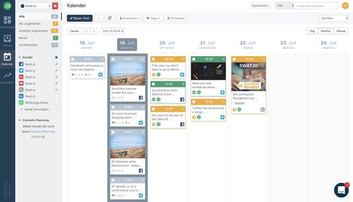Toggle Twitter Swat.io channel checkbox
Image resolution: width=353 pixels, height=202 pixels.
tap(56, 70)
